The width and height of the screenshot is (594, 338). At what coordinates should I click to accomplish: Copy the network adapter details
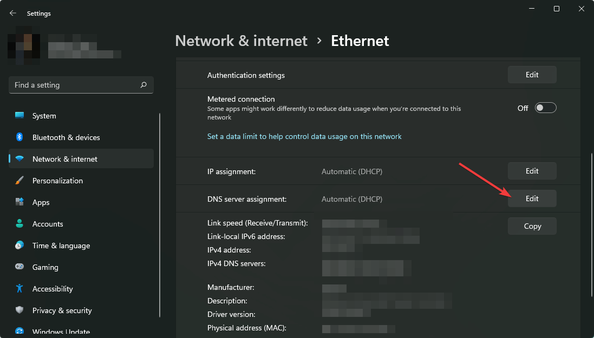pos(532,226)
